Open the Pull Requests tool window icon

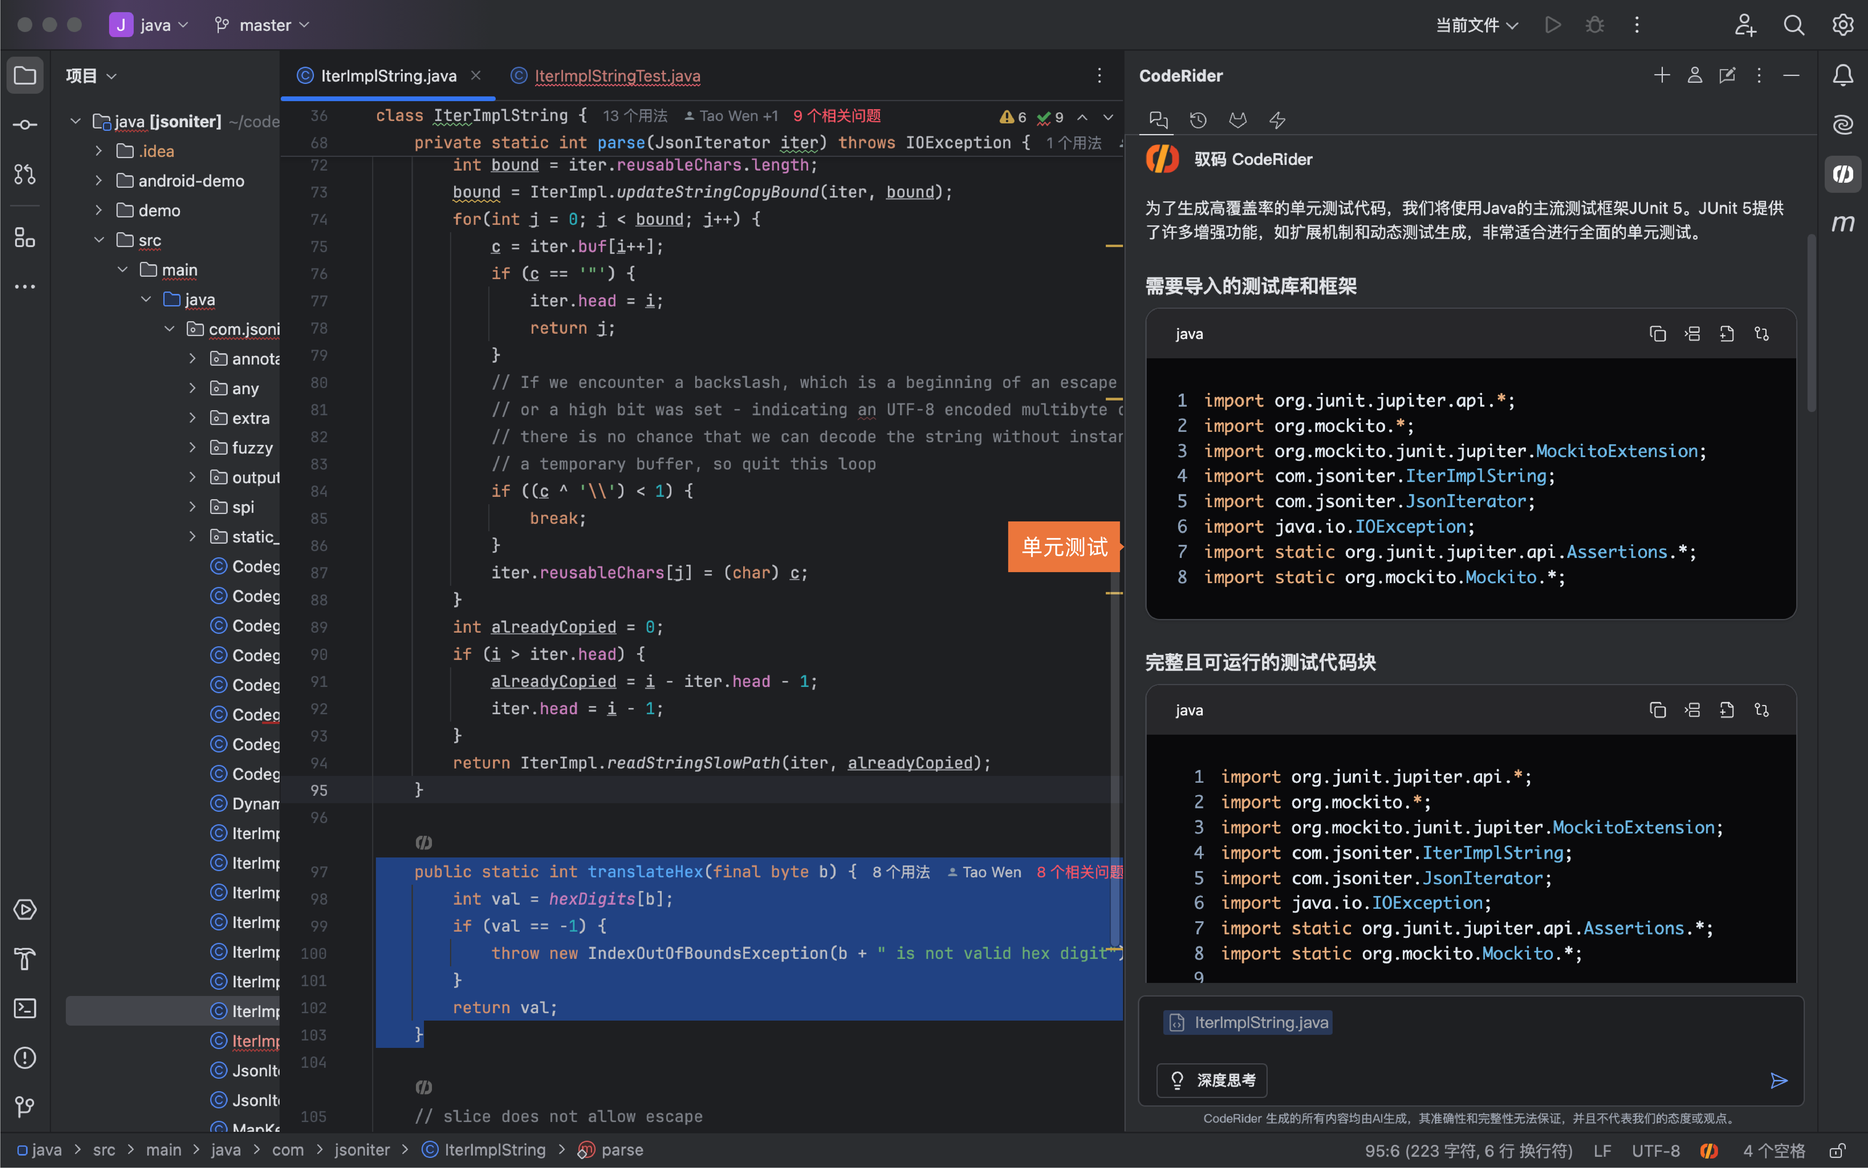(25, 175)
